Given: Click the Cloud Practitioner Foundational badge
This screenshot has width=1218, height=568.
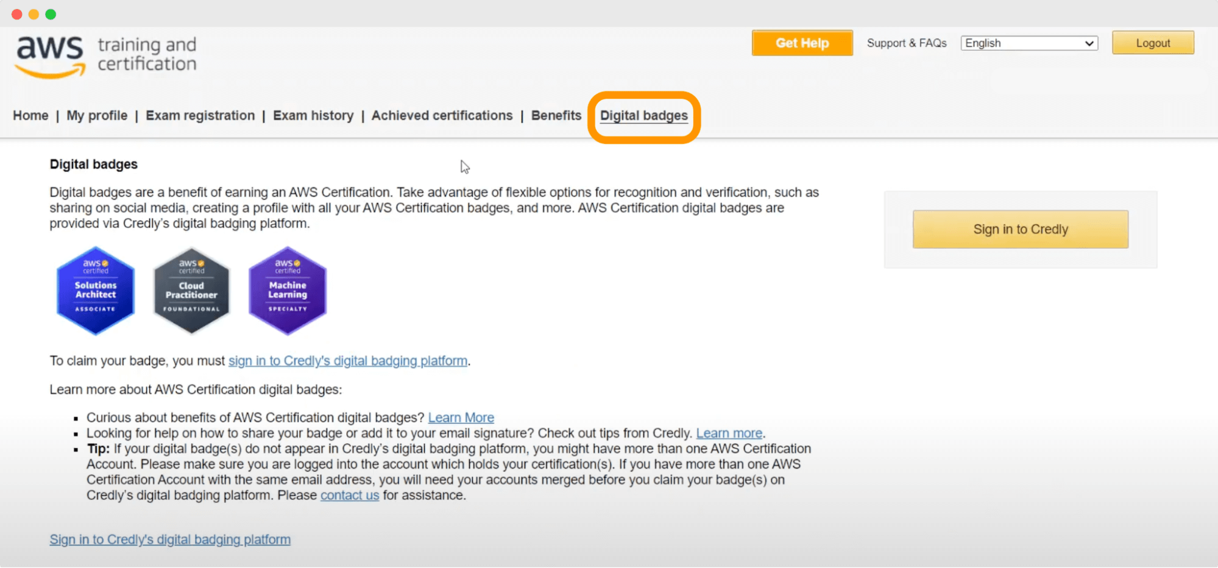Looking at the screenshot, I should tap(191, 291).
